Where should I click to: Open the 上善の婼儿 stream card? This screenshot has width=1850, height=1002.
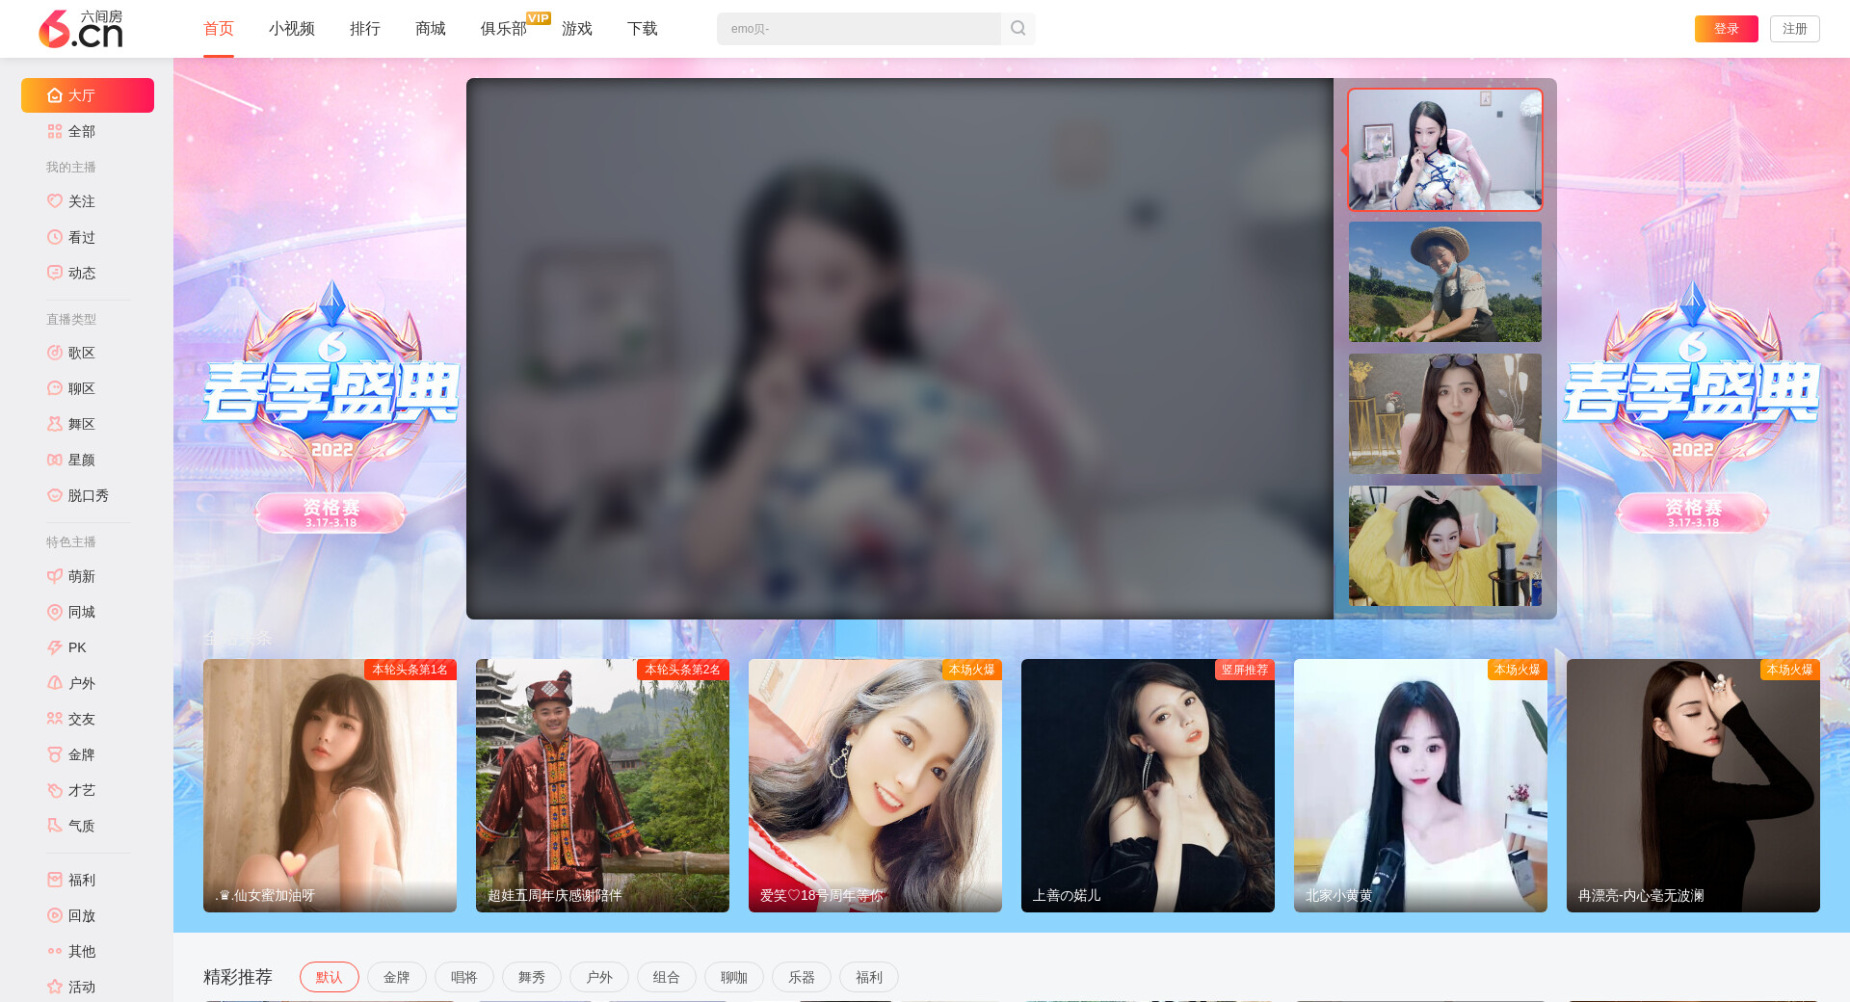coord(1148,785)
